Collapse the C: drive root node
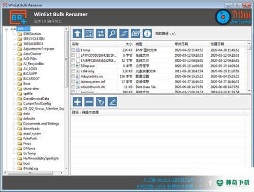Viewport: 254px width, 192px height. (x=7, y=29)
